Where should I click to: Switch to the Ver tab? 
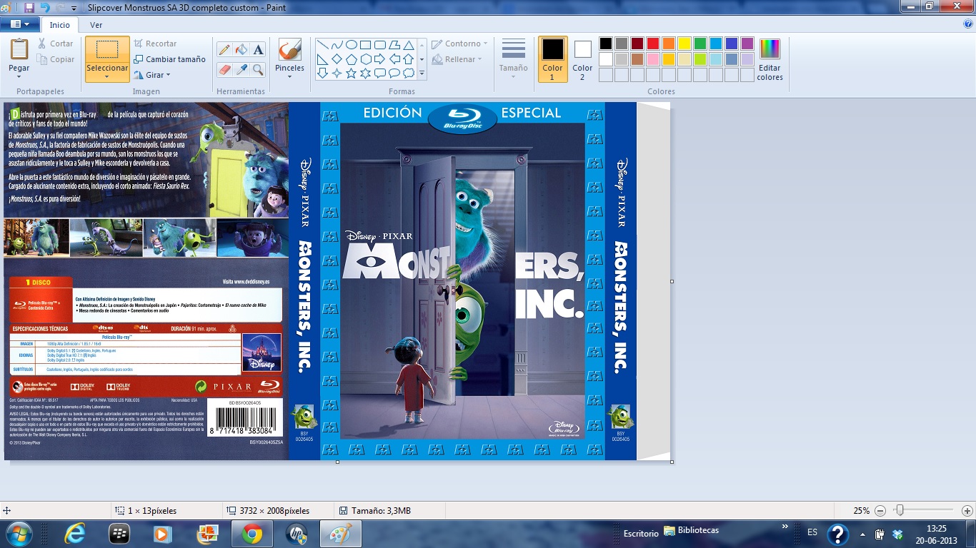(x=96, y=25)
